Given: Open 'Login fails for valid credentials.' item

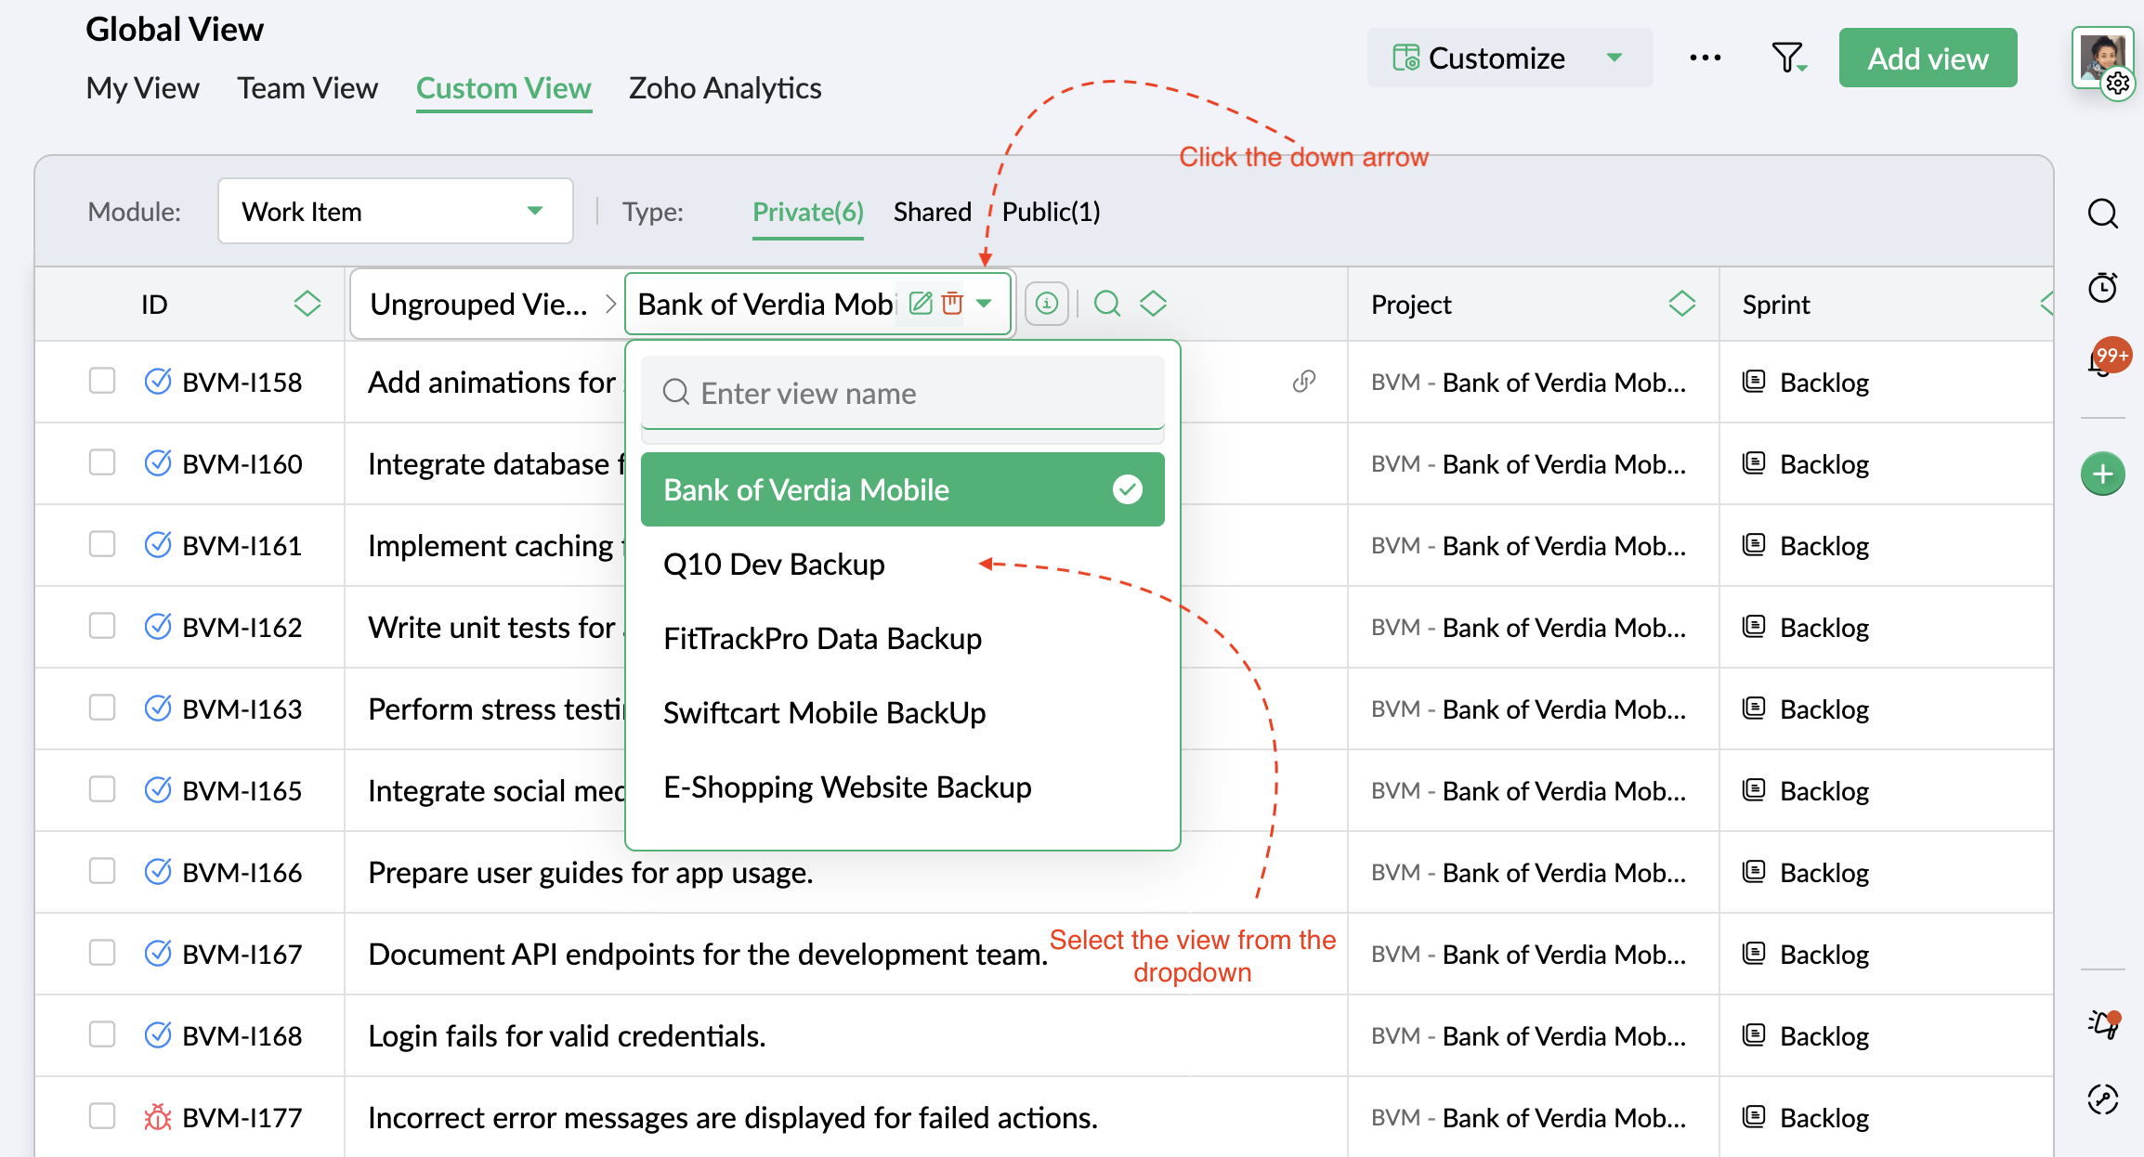Looking at the screenshot, I should coord(567,1035).
